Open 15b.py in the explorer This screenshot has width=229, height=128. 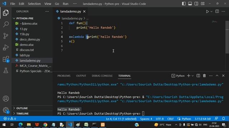[x=24, y=34]
